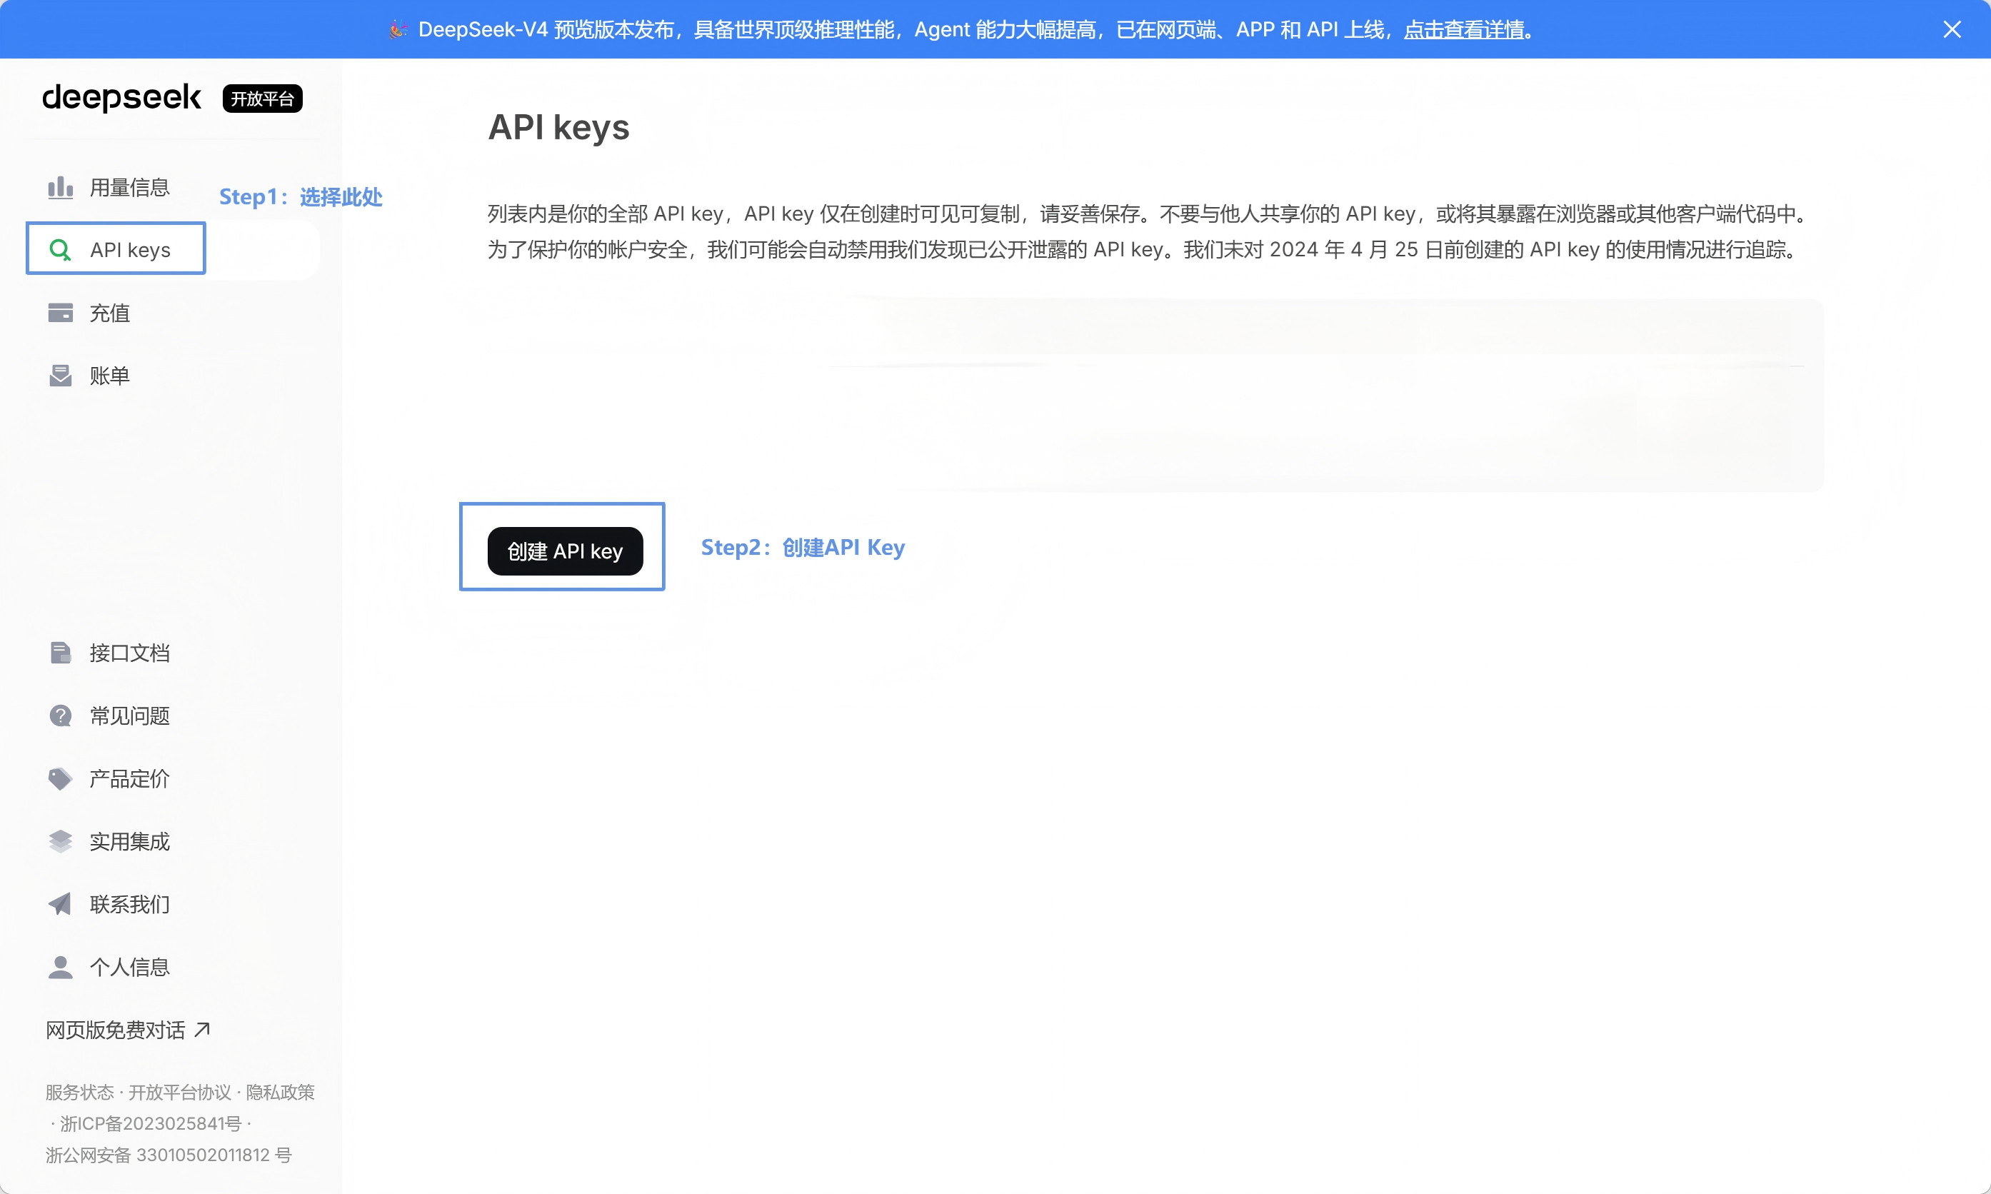The image size is (1991, 1194).
Task: Click the API keys page heading
Action: click(x=558, y=127)
